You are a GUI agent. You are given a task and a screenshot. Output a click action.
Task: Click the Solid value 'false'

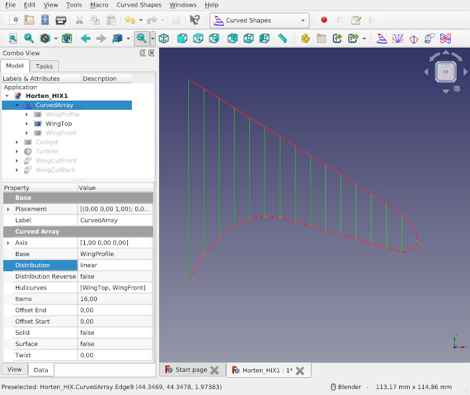pyautogui.click(x=115, y=333)
